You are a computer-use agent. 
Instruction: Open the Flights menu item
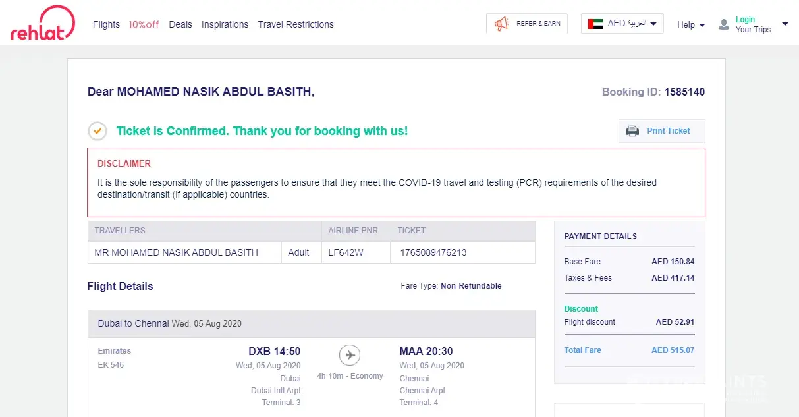pos(106,24)
